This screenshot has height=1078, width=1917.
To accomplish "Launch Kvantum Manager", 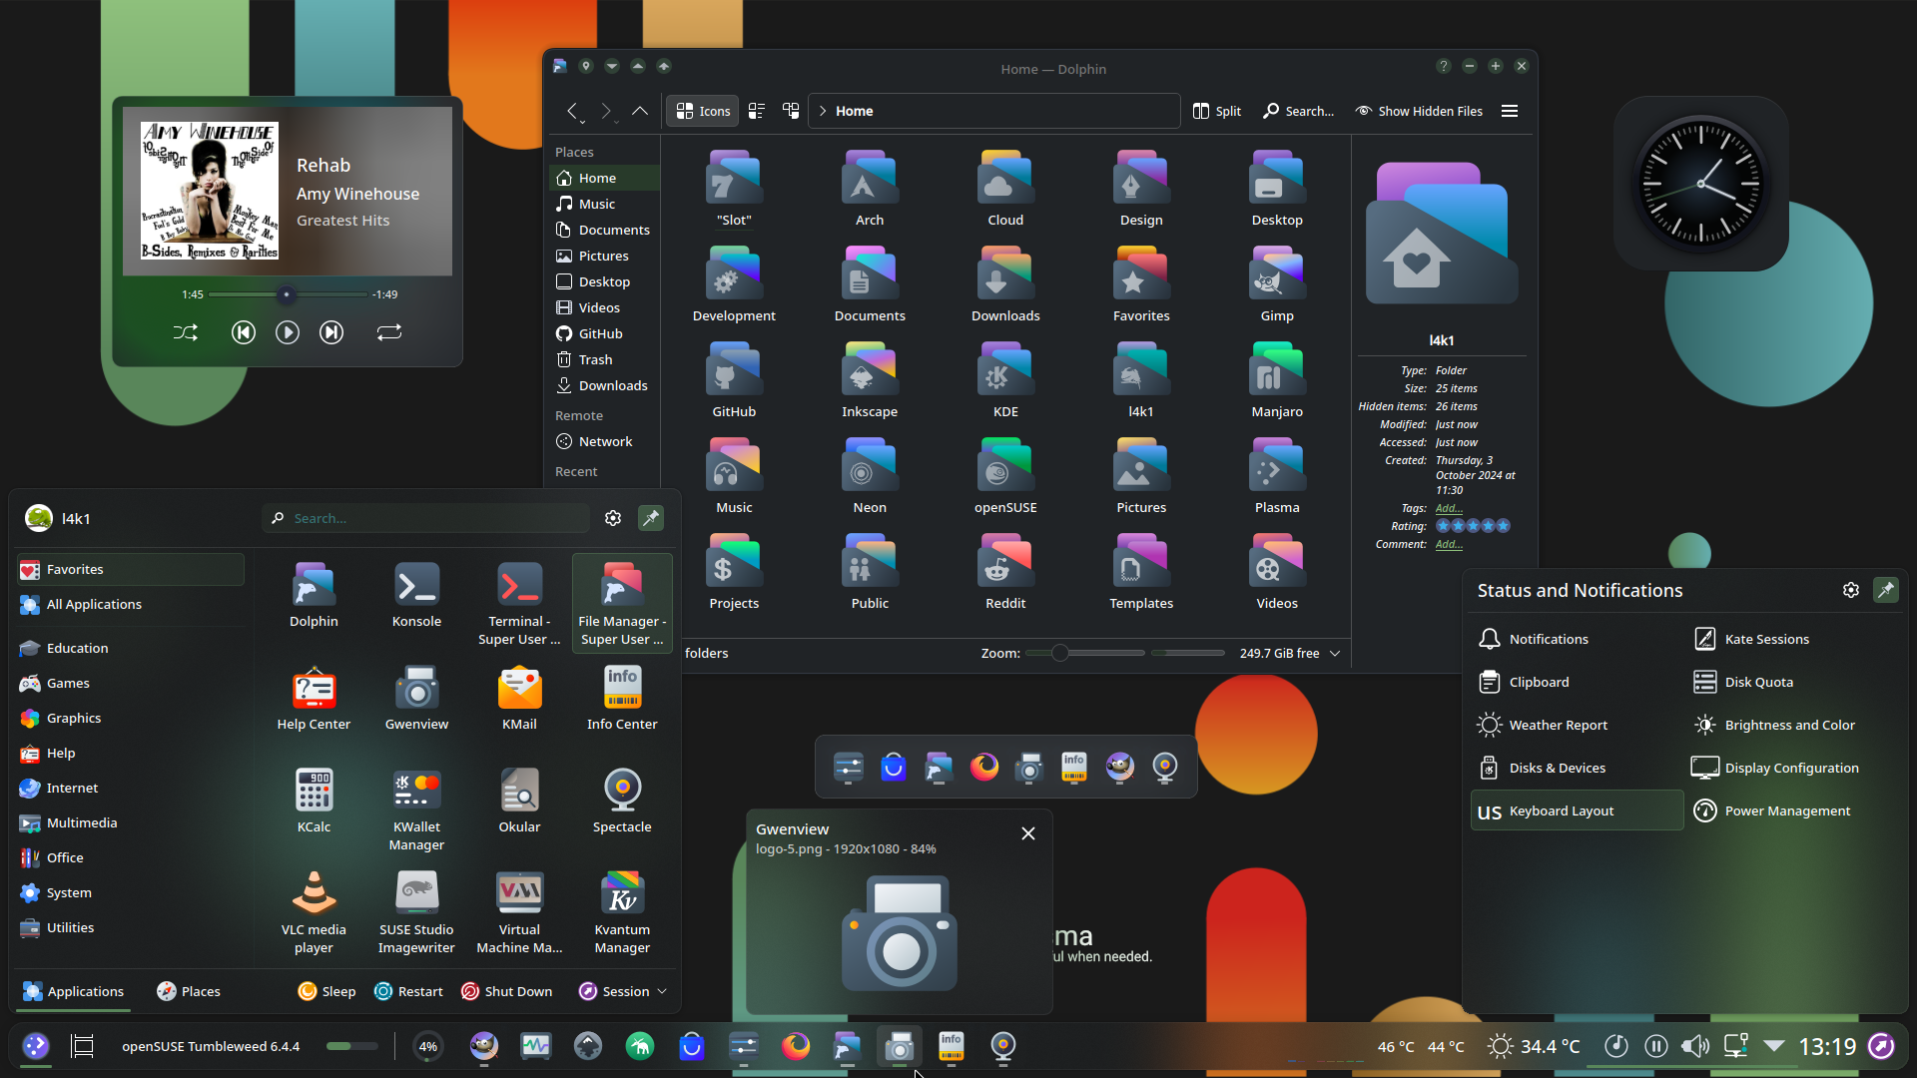I will (x=622, y=912).
